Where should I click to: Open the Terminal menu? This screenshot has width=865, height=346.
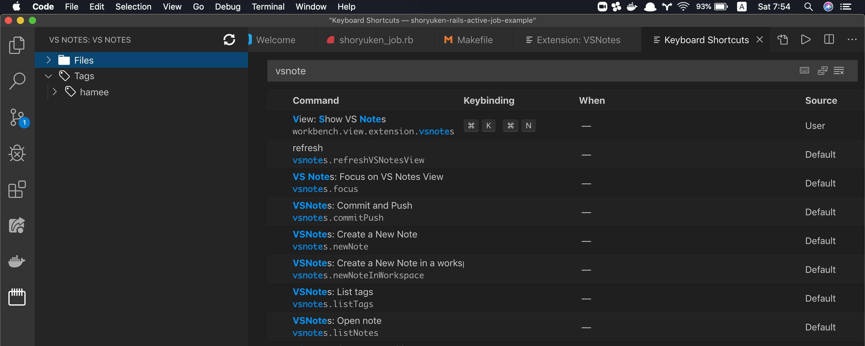pos(268,7)
